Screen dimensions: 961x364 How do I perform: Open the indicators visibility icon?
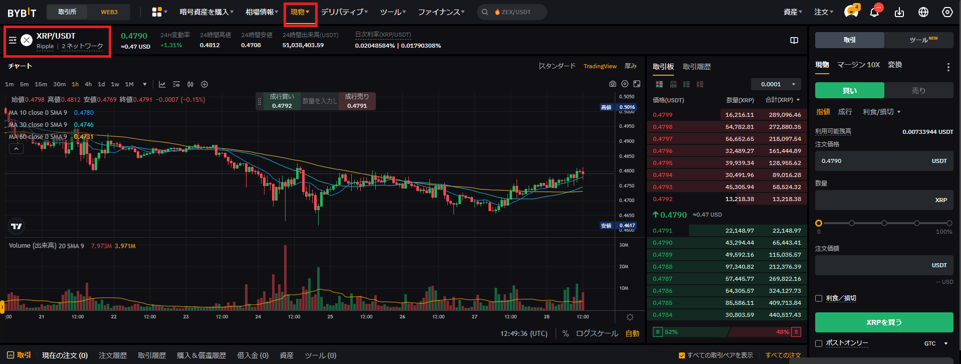176,84
